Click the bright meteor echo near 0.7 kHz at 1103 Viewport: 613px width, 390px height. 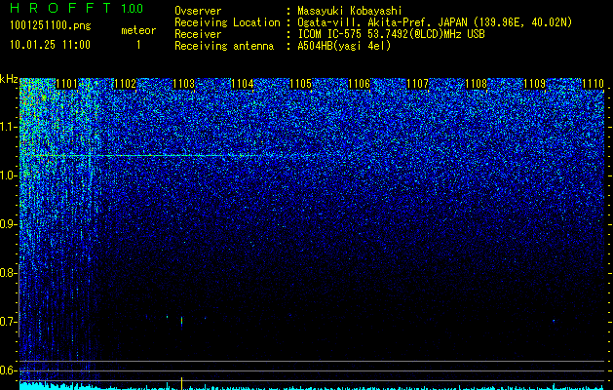(x=182, y=322)
